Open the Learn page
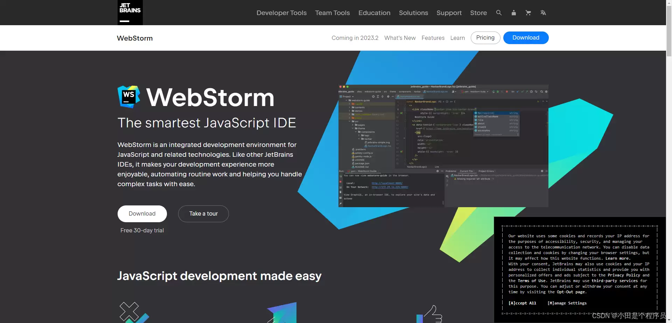This screenshot has width=672, height=323. 457,38
